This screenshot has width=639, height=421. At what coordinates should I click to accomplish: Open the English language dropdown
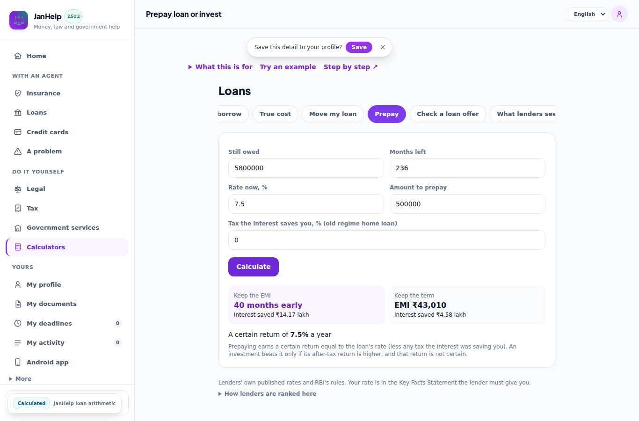coord(588,14)
